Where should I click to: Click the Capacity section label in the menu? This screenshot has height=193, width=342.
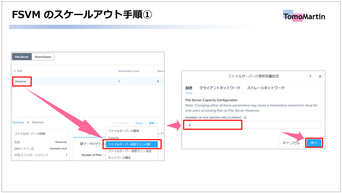[113, 138]
